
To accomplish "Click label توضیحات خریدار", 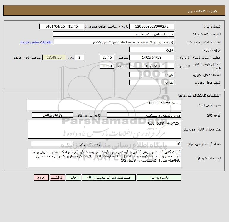I will [x=209, y=158].
